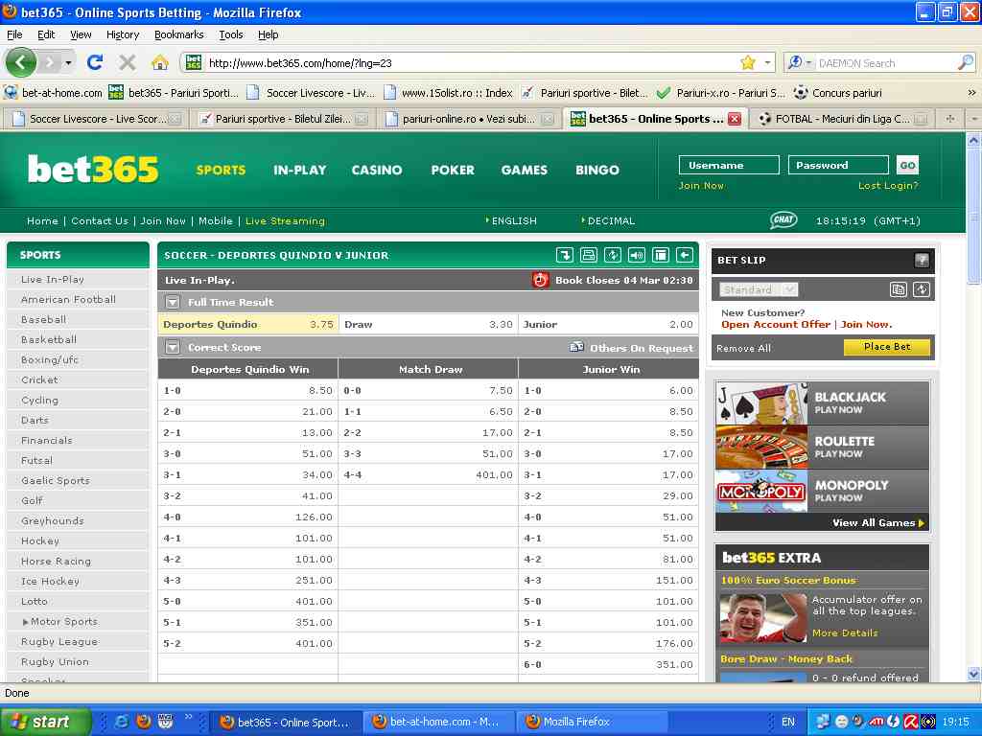Screen dimensions: 982x736
Task: Click the Open Account Offer link
Action: 775,324
